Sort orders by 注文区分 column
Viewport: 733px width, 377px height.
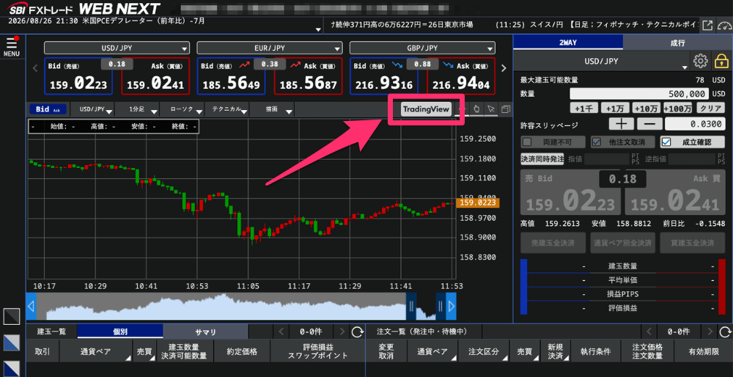tap(485, 352)
